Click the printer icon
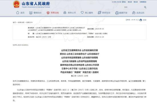This screenshot has height=104, width=157. click(x=141, y=20)
